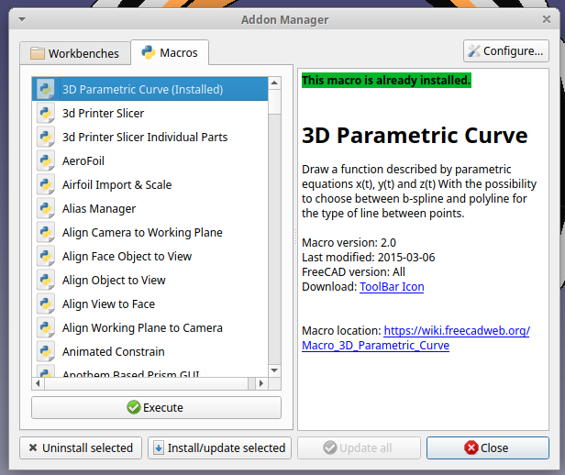Image resolution: width=565 pixels, height=475 pixels.
Task: Click the Align Object to View icon
Action: [46, 281]
